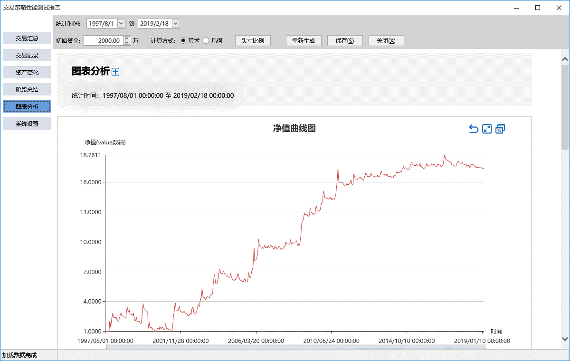The width and height of the screenshot is (570, 361).
Task: Go to the 资产变化 section
Action: pyautogui.click(x=27, y=72)
